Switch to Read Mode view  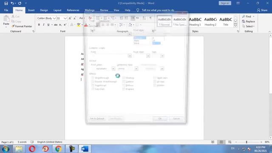pos(212,142)
